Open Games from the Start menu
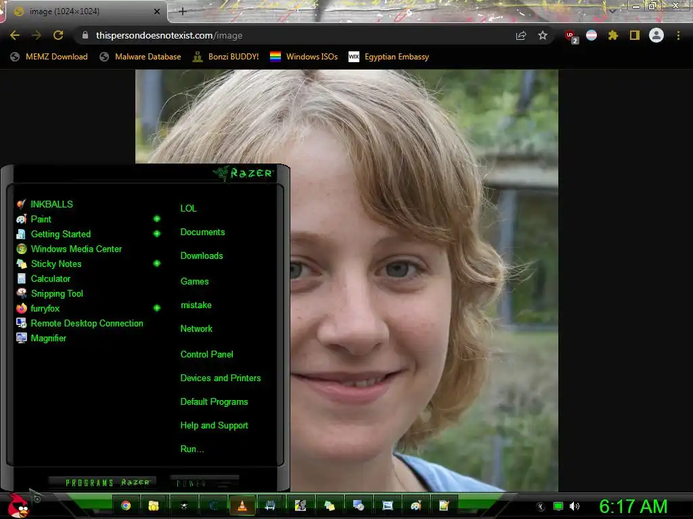 [x=194, y=282]
